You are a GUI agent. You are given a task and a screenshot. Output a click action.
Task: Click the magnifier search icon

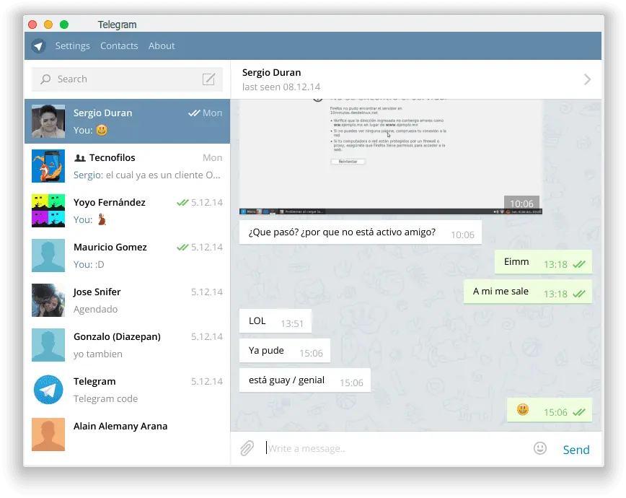[x=45, y=79]
